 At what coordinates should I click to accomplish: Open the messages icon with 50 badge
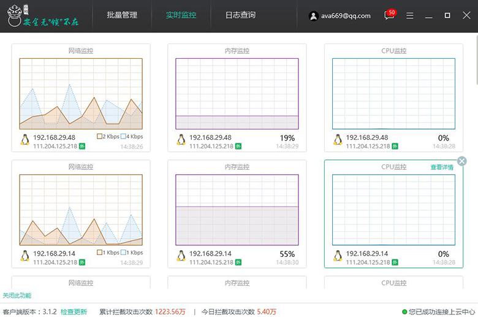click(390, 15)
